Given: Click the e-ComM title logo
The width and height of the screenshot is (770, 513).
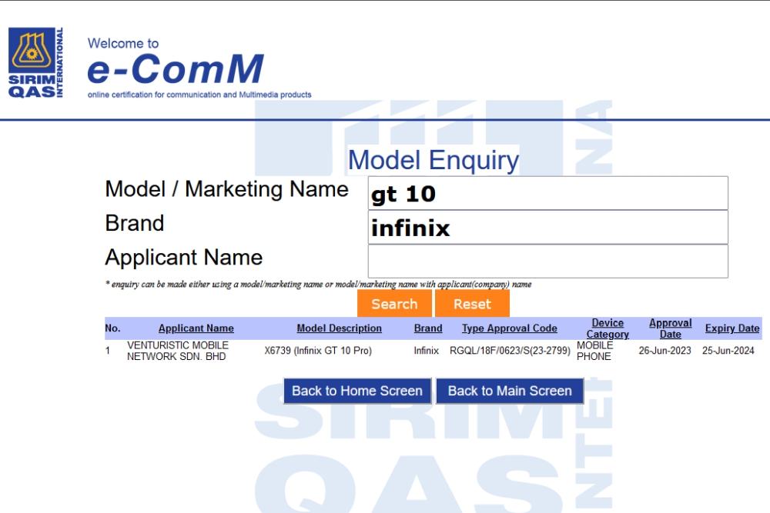Looking at the screenshot, I should click(x=176, y=68).
